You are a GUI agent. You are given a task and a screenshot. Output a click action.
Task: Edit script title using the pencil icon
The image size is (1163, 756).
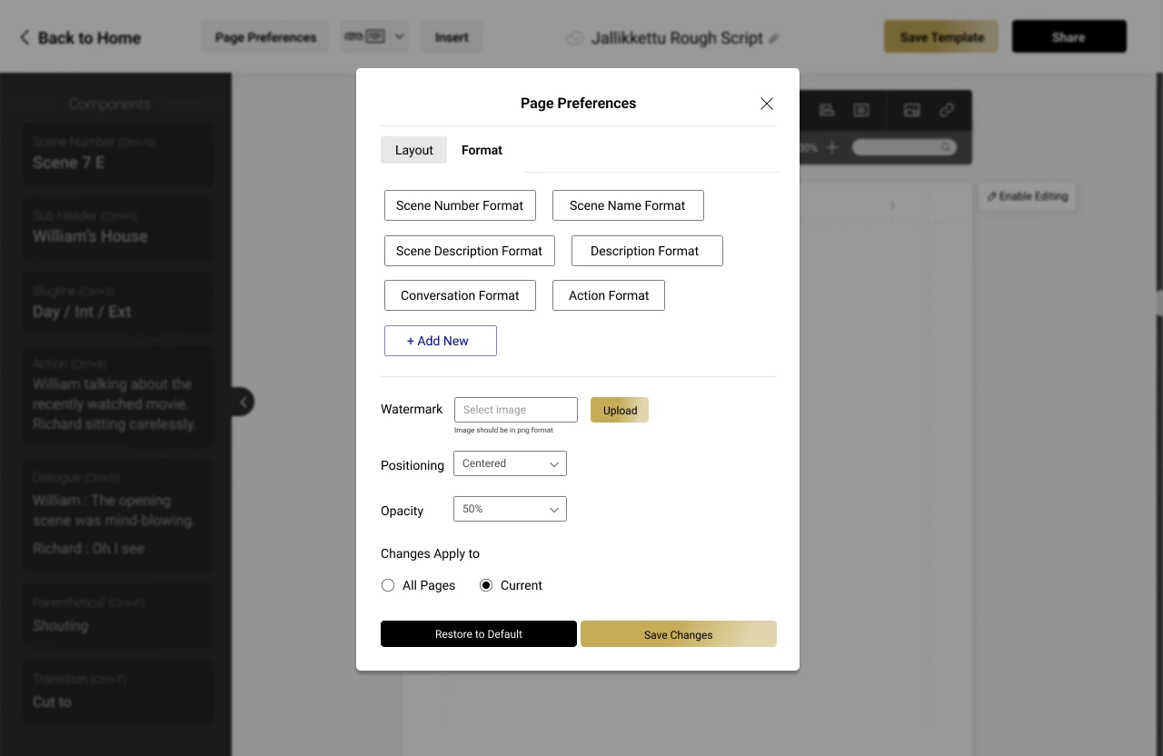pyautogui.click(x=774, y=38)
